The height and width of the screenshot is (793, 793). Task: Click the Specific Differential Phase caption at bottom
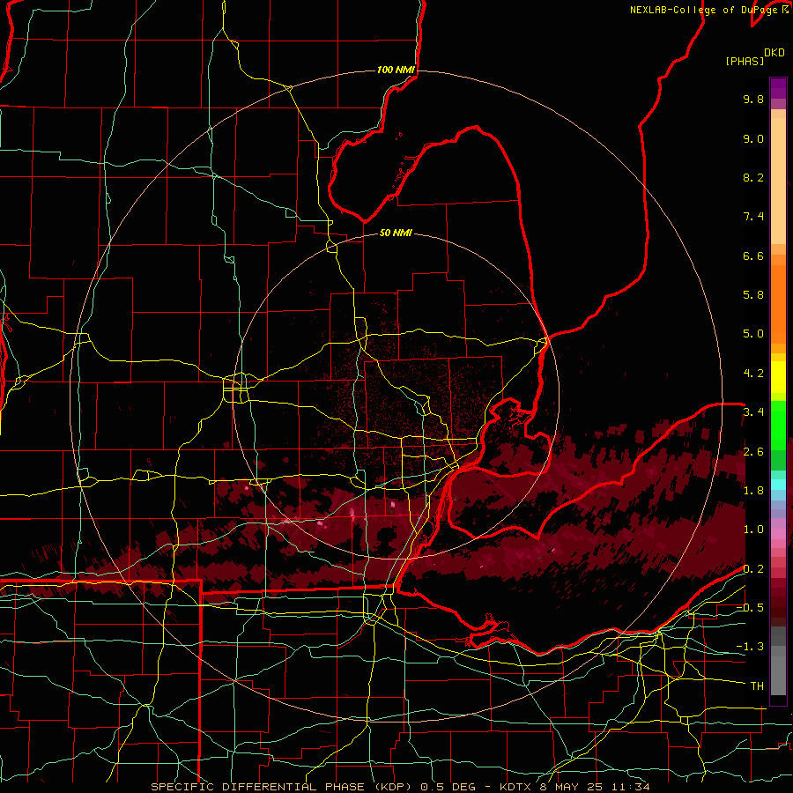[x=400, y=787]
